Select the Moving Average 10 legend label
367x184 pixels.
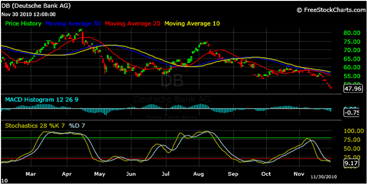pos(192,23)
